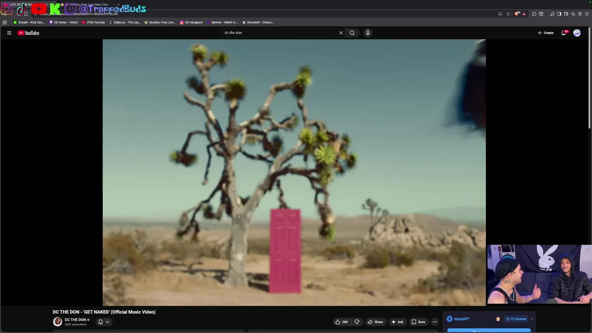Open Leo AI sparkle icon

pyautogui.click(x=573, y=14)
